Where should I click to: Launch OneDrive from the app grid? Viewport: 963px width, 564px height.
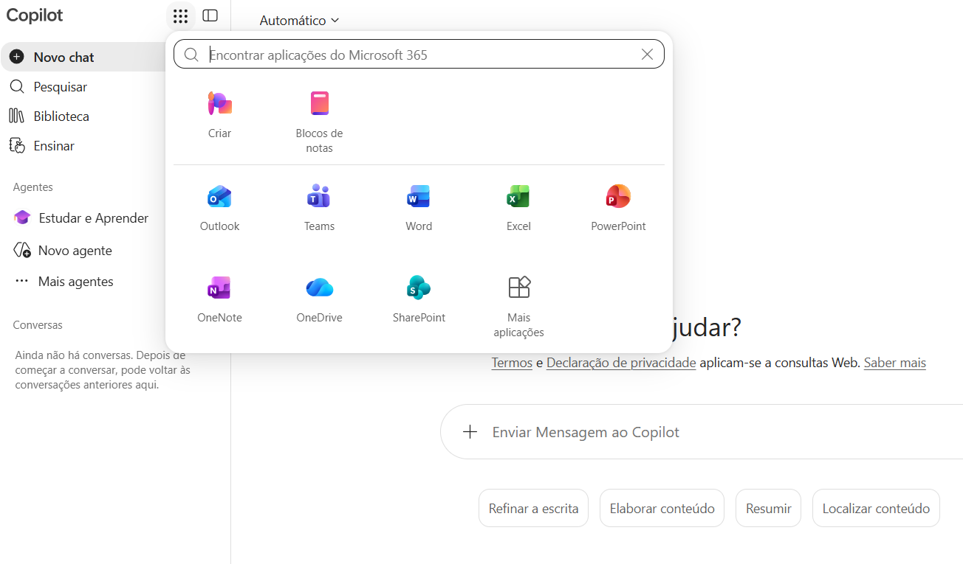[320, 299]
